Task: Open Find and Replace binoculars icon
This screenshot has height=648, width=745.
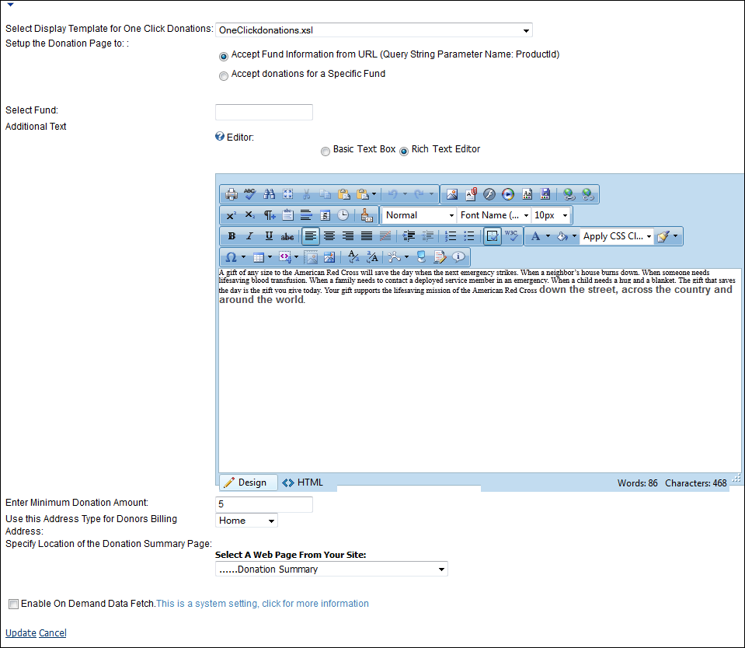Action: pos(269,194)
